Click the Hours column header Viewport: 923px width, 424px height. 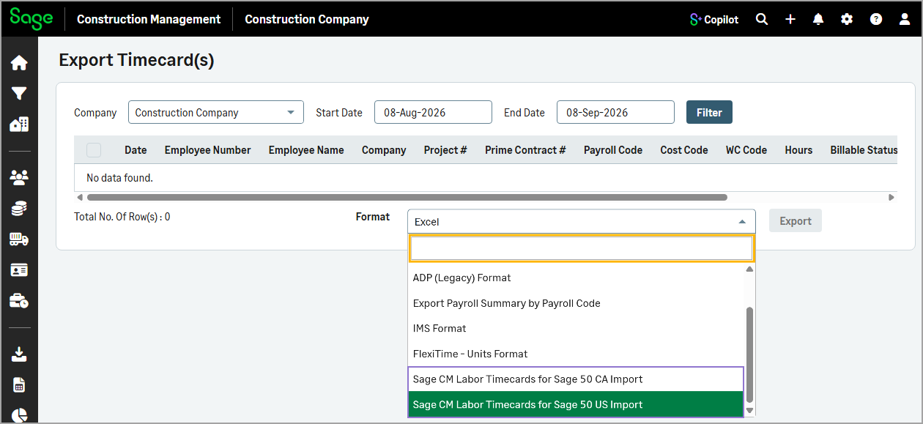(x=798, y=150)
